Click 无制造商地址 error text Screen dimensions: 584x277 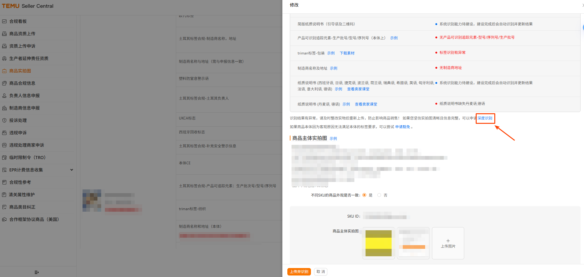pyautogui.click(x=451, y=68)
